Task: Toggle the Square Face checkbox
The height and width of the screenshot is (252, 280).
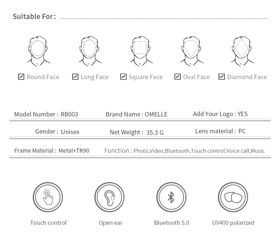Action: pyautogui.click(x=123, y=77)
